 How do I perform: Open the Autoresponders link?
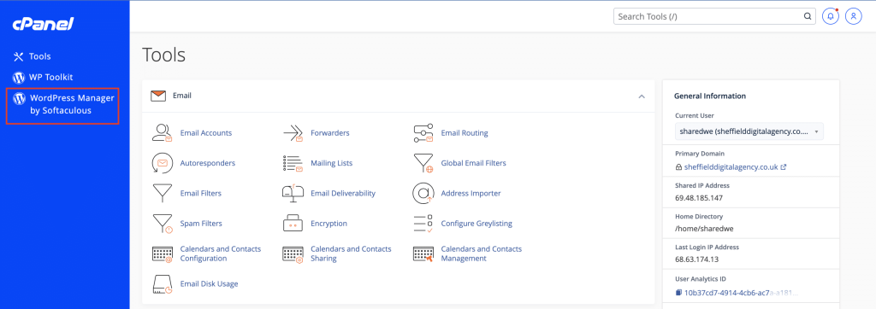pyautogui.click(x=208, y=163)
